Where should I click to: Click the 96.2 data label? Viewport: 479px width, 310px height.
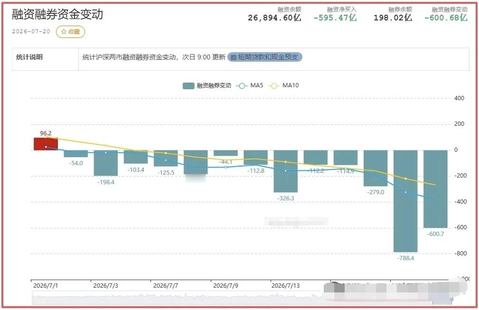tap(46, 133)
